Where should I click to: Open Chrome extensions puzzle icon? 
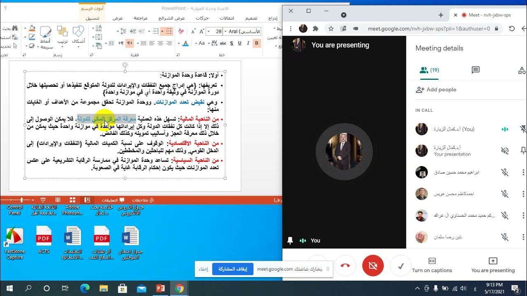point(316,28)
